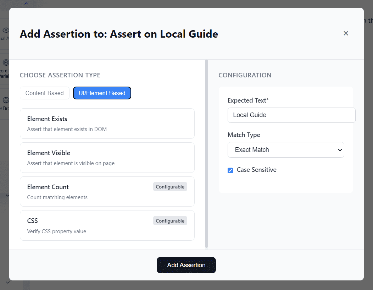Switch to the Content-Based tab
The height and width of the screenshot is (290, 373).
(x=44, y=93)
